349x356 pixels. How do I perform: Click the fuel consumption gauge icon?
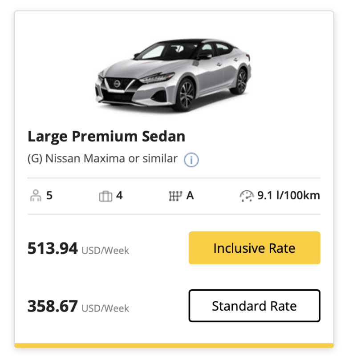246,196
